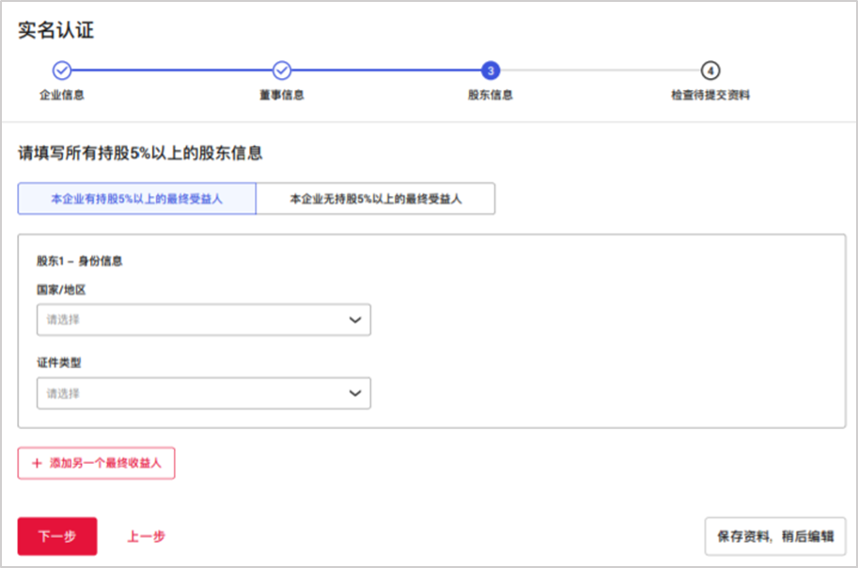858x568 pixels.
Task: Click 保存资料，稍后编辑 button
Action: click(x=775, y=536)
